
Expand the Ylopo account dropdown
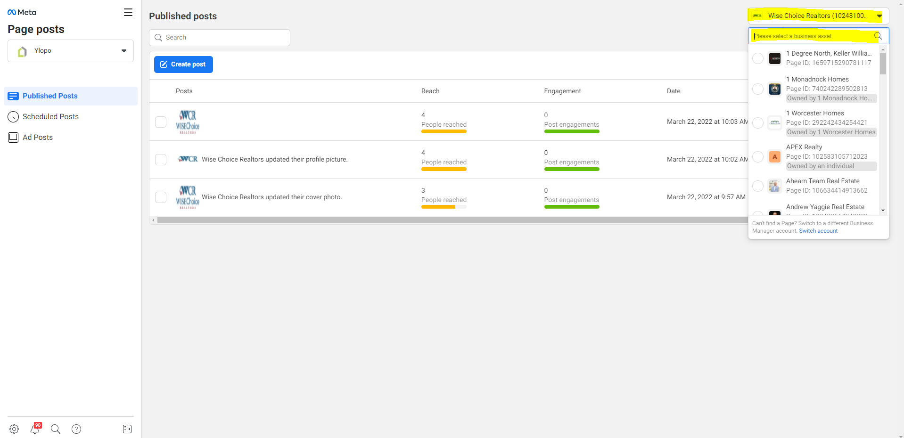71,51
